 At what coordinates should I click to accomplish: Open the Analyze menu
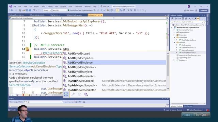63,6
